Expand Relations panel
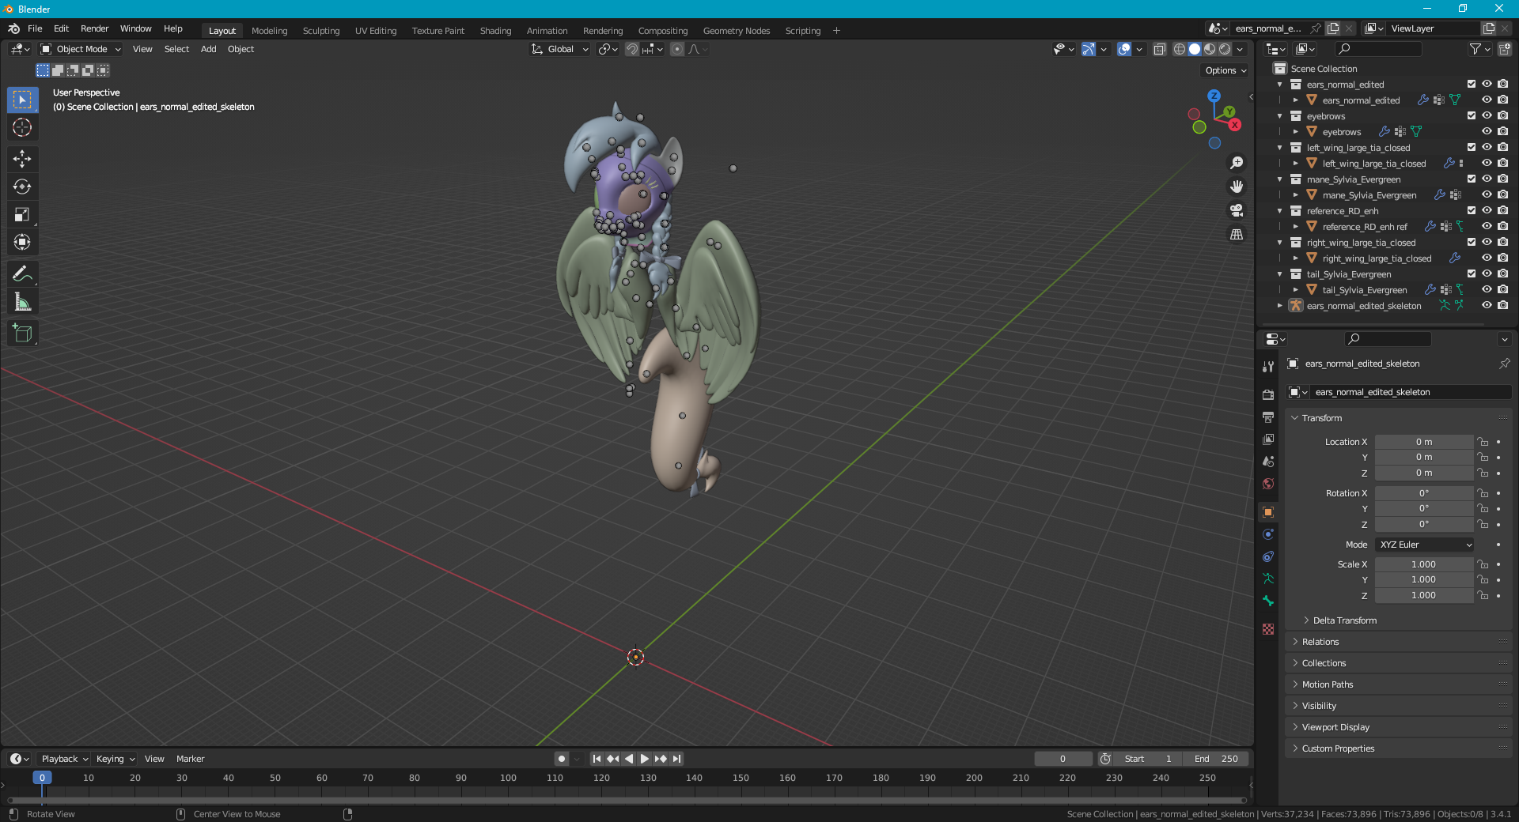The height and width of the screenshot is (822, 1519). (1320, 642)
